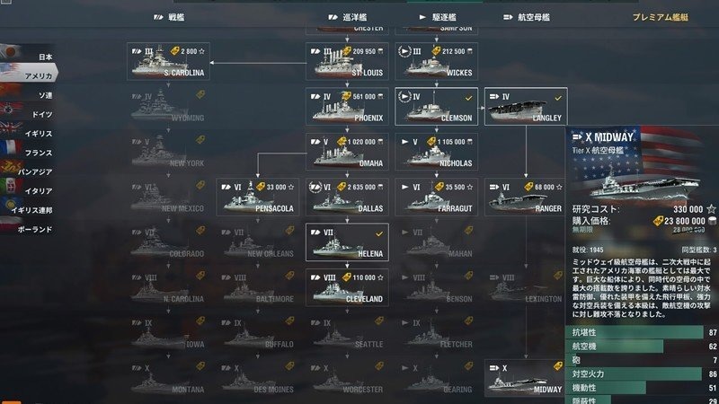Select the Germany flag nation icon
The image size is (719, 404).
11,110
